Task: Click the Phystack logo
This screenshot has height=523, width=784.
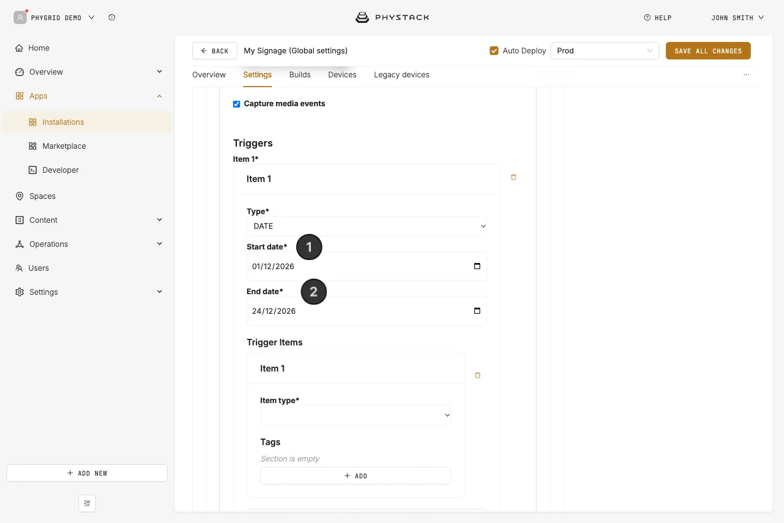Action: [x=392, y=17]
